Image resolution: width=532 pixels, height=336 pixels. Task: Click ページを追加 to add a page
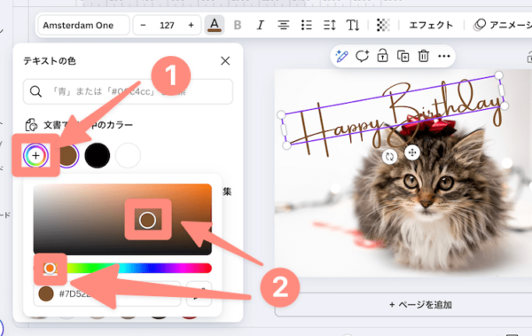[x=420, y=305]
